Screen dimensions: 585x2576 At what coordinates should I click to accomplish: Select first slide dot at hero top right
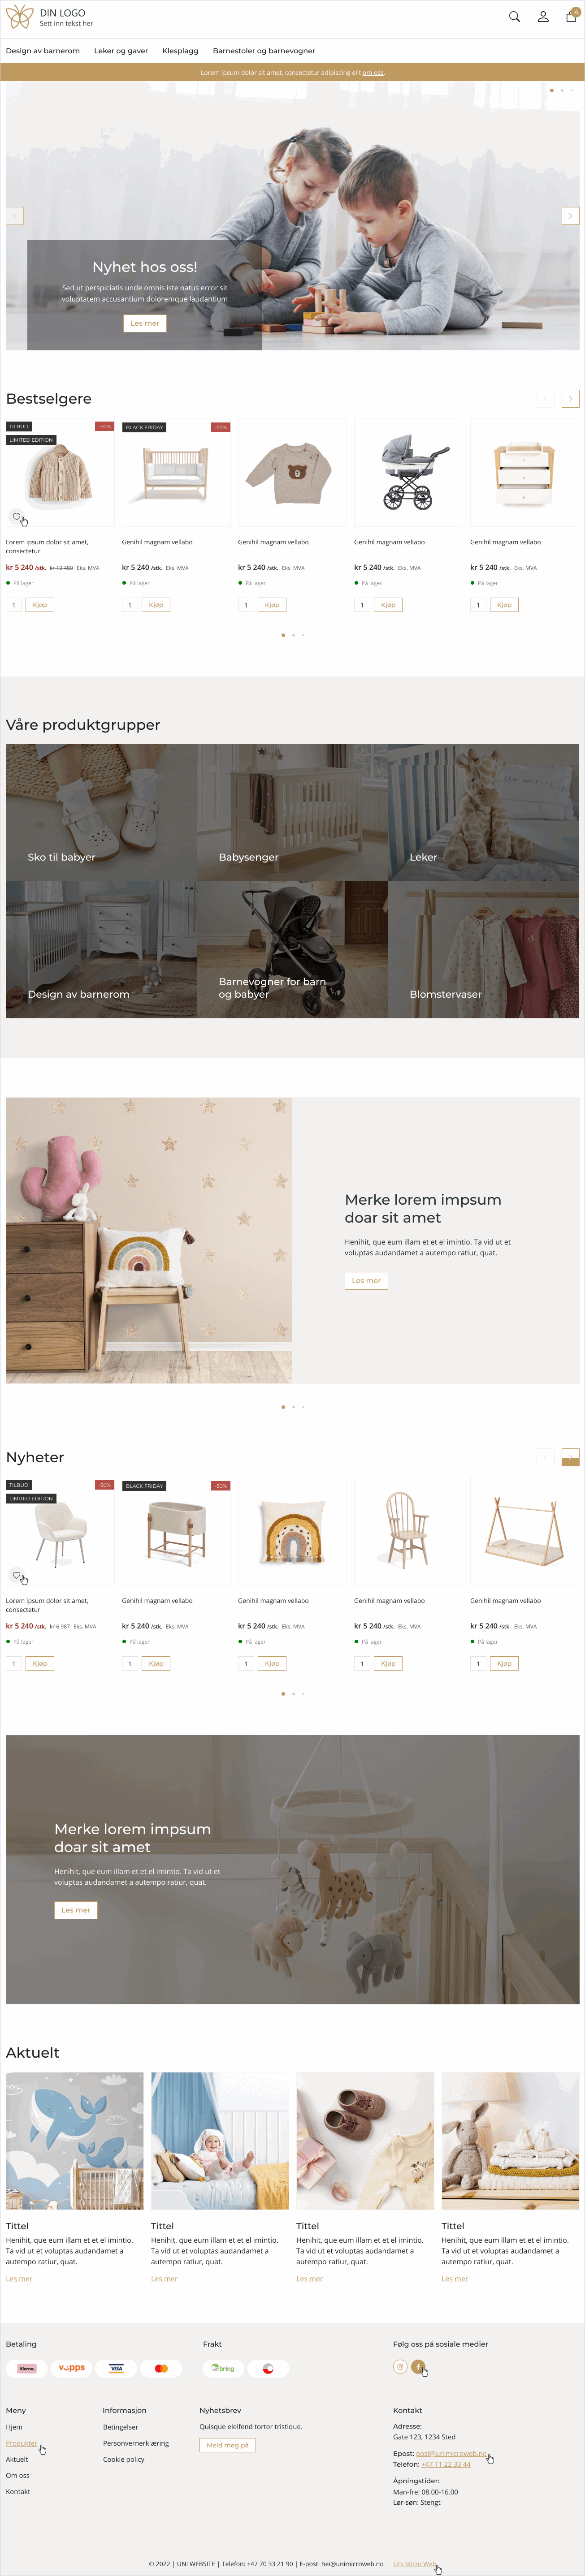click(x=551, y=91)
